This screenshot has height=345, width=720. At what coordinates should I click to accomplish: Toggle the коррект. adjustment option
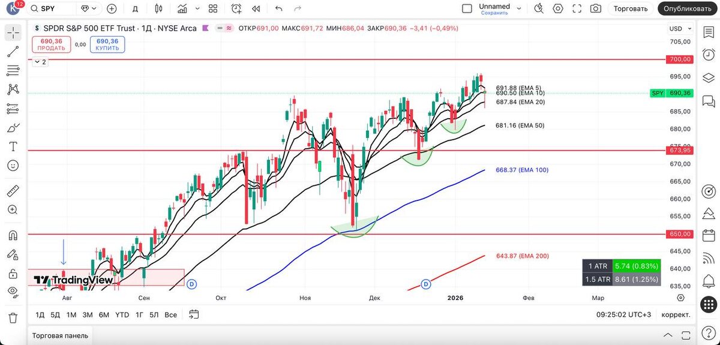click(676, 314)
